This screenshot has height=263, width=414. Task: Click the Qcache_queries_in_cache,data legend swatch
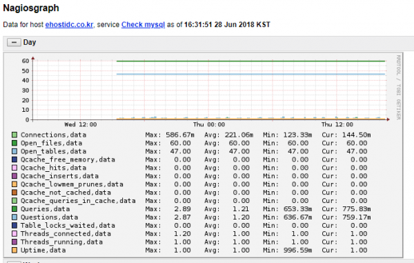pos(14,201)
